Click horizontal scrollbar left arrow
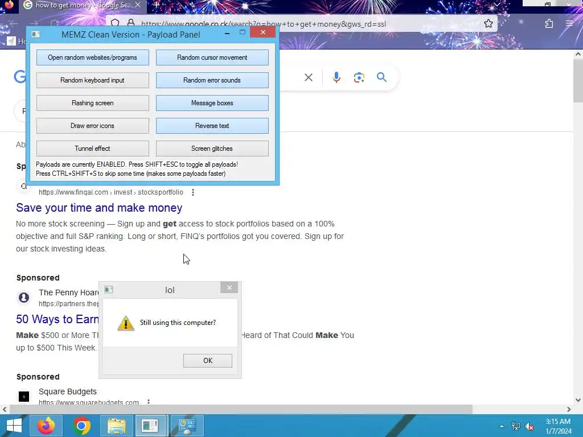This screenshot has height=437, width=583. (x=5, y=409)
